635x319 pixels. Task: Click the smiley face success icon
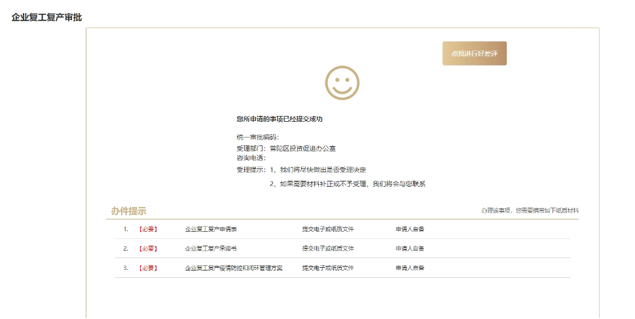pos(342,83)
